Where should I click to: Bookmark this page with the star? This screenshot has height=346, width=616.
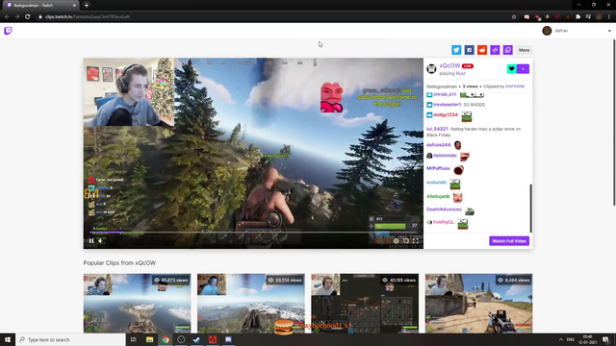pyautogui.click(x=513, y=17)
